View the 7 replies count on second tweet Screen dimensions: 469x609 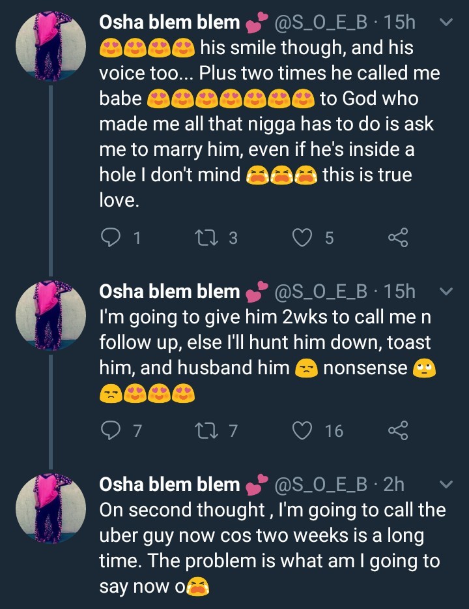(x=137, y=430)
